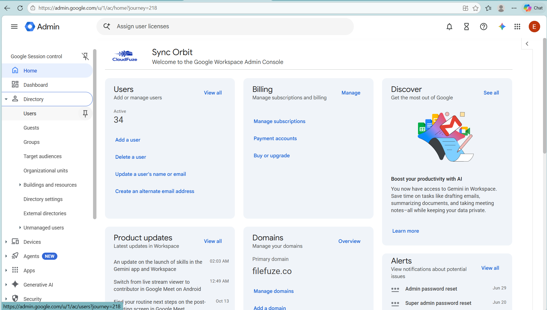Reload the page with refresh icon
547x310 pixels.
point(20,8)
